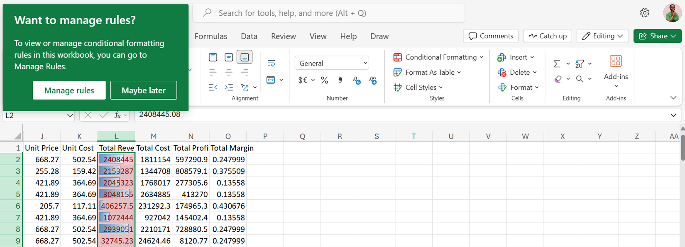Click the search box for tools and help
Image resolution: width=685 pixels, height=247 pixels.
tap(328, 13)
